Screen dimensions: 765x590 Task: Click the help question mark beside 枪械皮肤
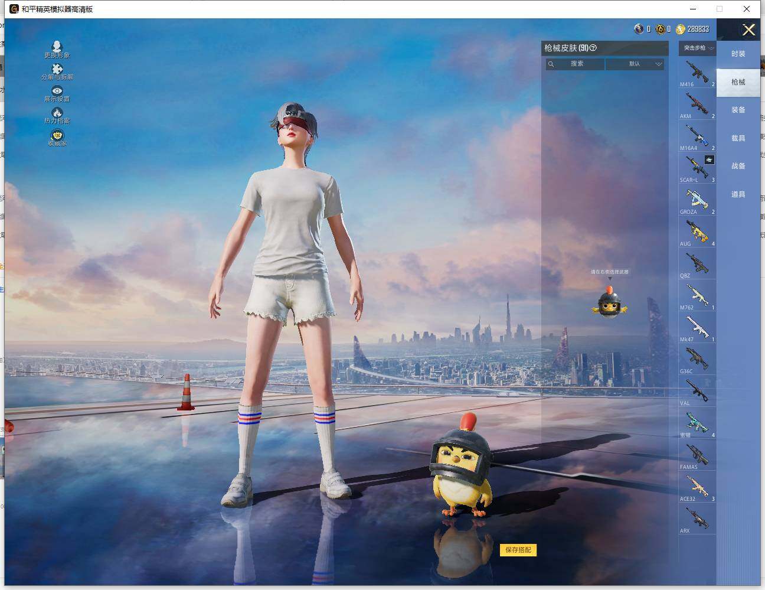point(593,48)
